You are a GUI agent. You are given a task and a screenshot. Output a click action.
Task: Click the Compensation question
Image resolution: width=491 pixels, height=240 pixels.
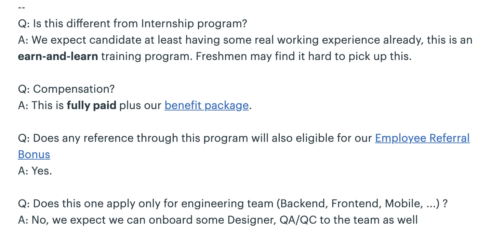[66, 89]
